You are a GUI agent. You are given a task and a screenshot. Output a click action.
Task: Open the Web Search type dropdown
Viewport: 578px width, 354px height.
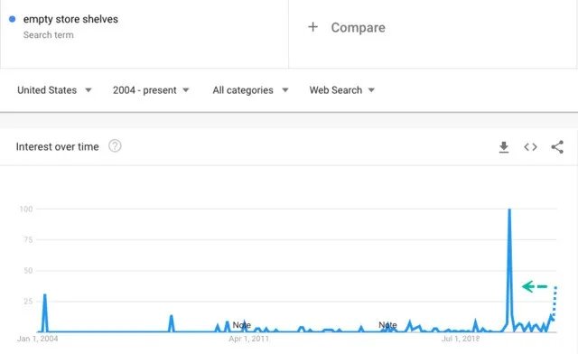[341, 90]
